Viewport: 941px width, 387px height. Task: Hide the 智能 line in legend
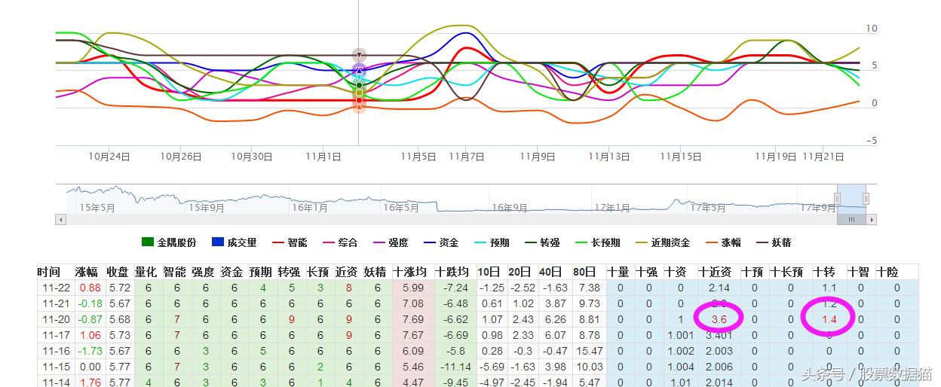[289, 242]
